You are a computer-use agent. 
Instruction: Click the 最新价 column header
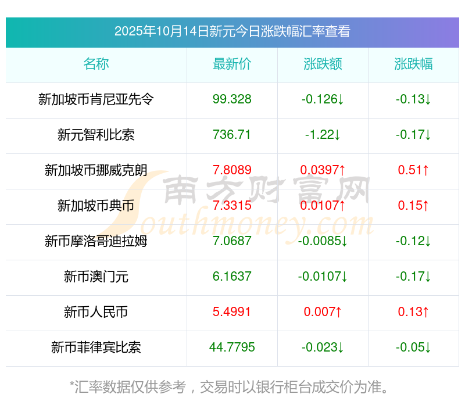[x=232, y=64]
